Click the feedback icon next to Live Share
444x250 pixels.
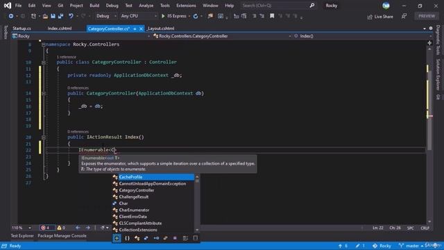pos(404,17)
